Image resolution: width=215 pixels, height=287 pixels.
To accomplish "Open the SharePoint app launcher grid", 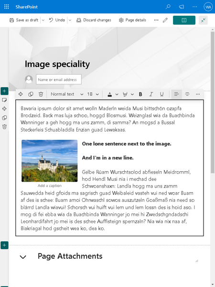I will tap(7, 7).
